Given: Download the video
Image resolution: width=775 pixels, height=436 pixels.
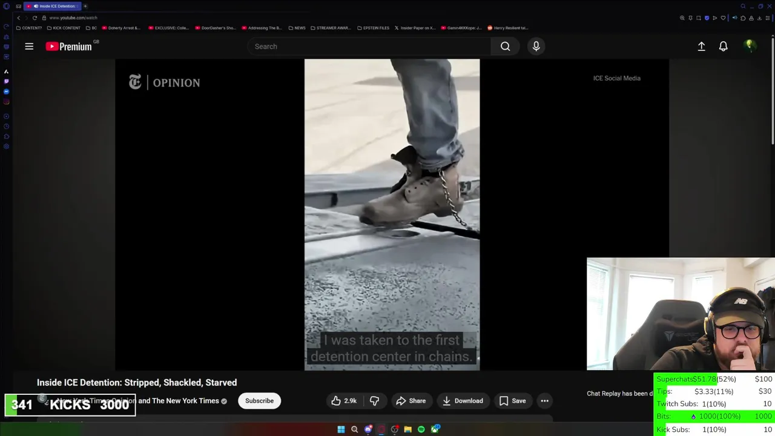Looking at the screenshot, I should [x=463, y=401].
